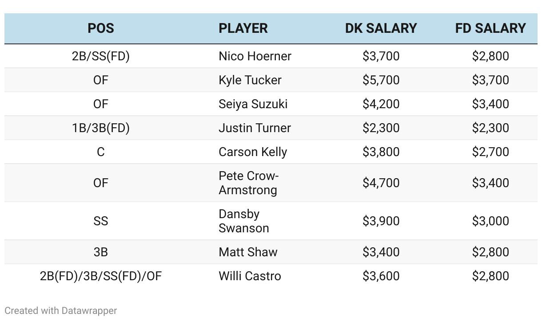The image size is (542, 321).
Task: Select the Willi Castro player name
Action: tap(250, 276)
